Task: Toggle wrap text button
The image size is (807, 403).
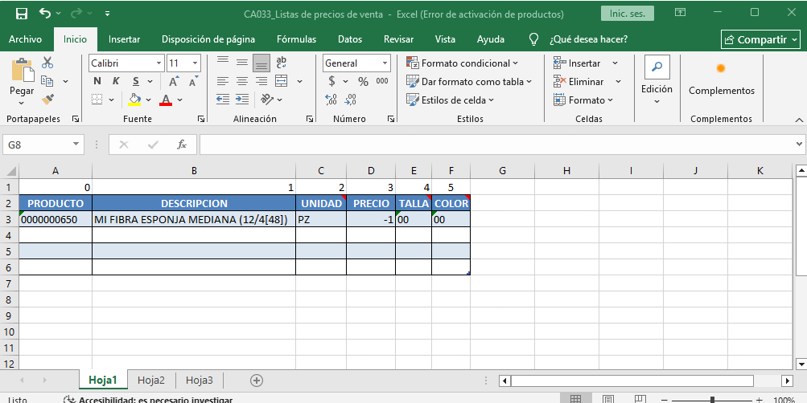Action: point(282,63)
